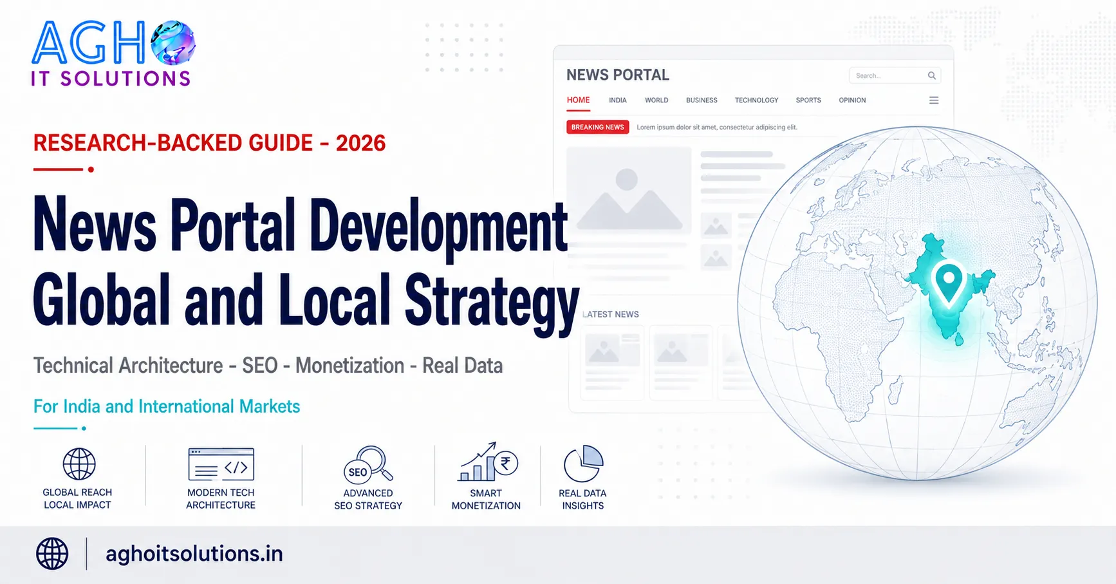Click the Real Data Insights pie chart icon
The height and width of the screenshot is (584, 1116).
pyautogui.click(x=584, y=463)
